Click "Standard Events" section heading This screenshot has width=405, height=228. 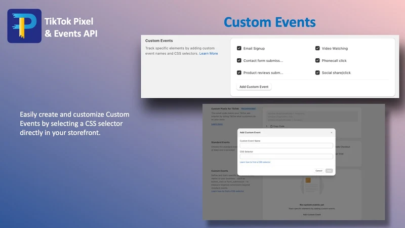pos(220,142)
